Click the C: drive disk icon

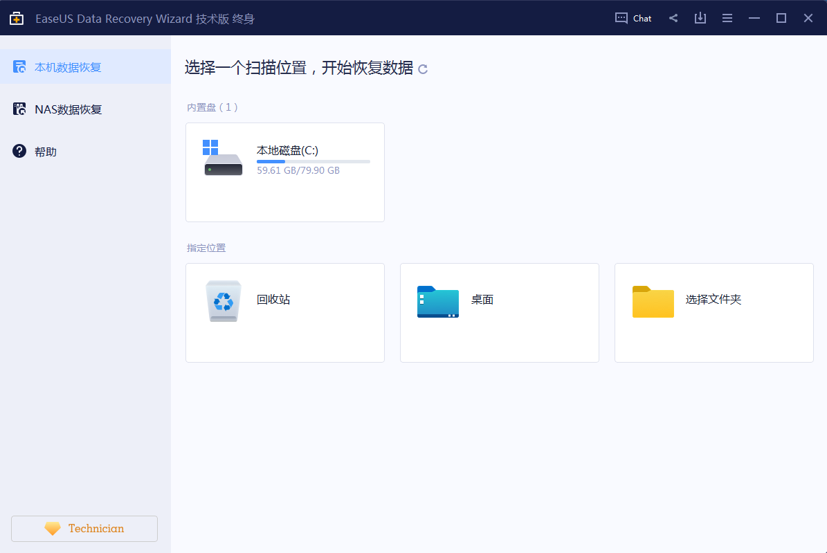tap(223, 158)
